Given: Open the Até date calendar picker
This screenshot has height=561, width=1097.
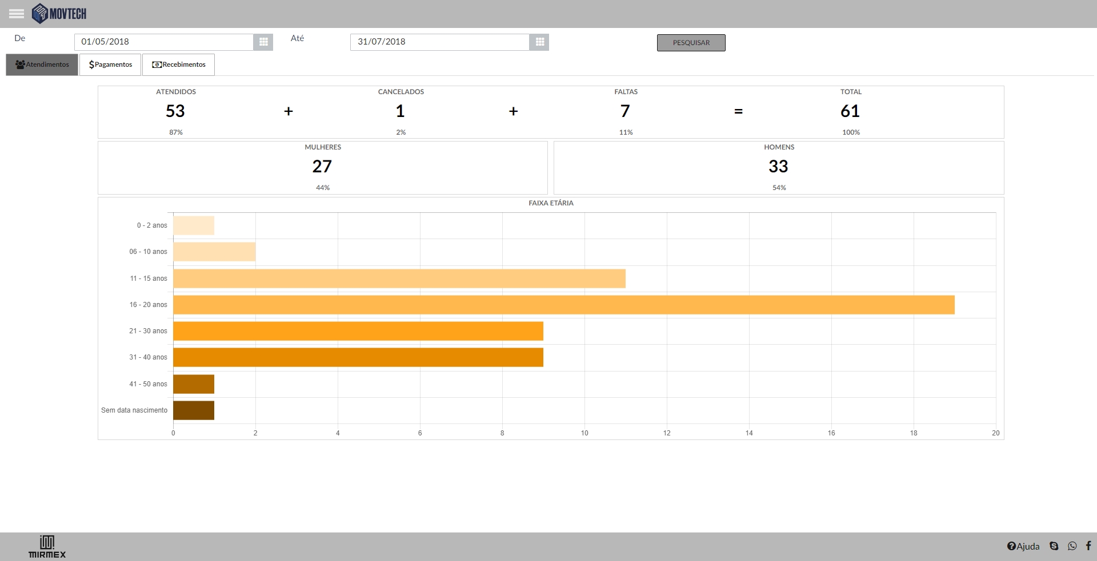Looking at the screenshot, I should (539, 42).
